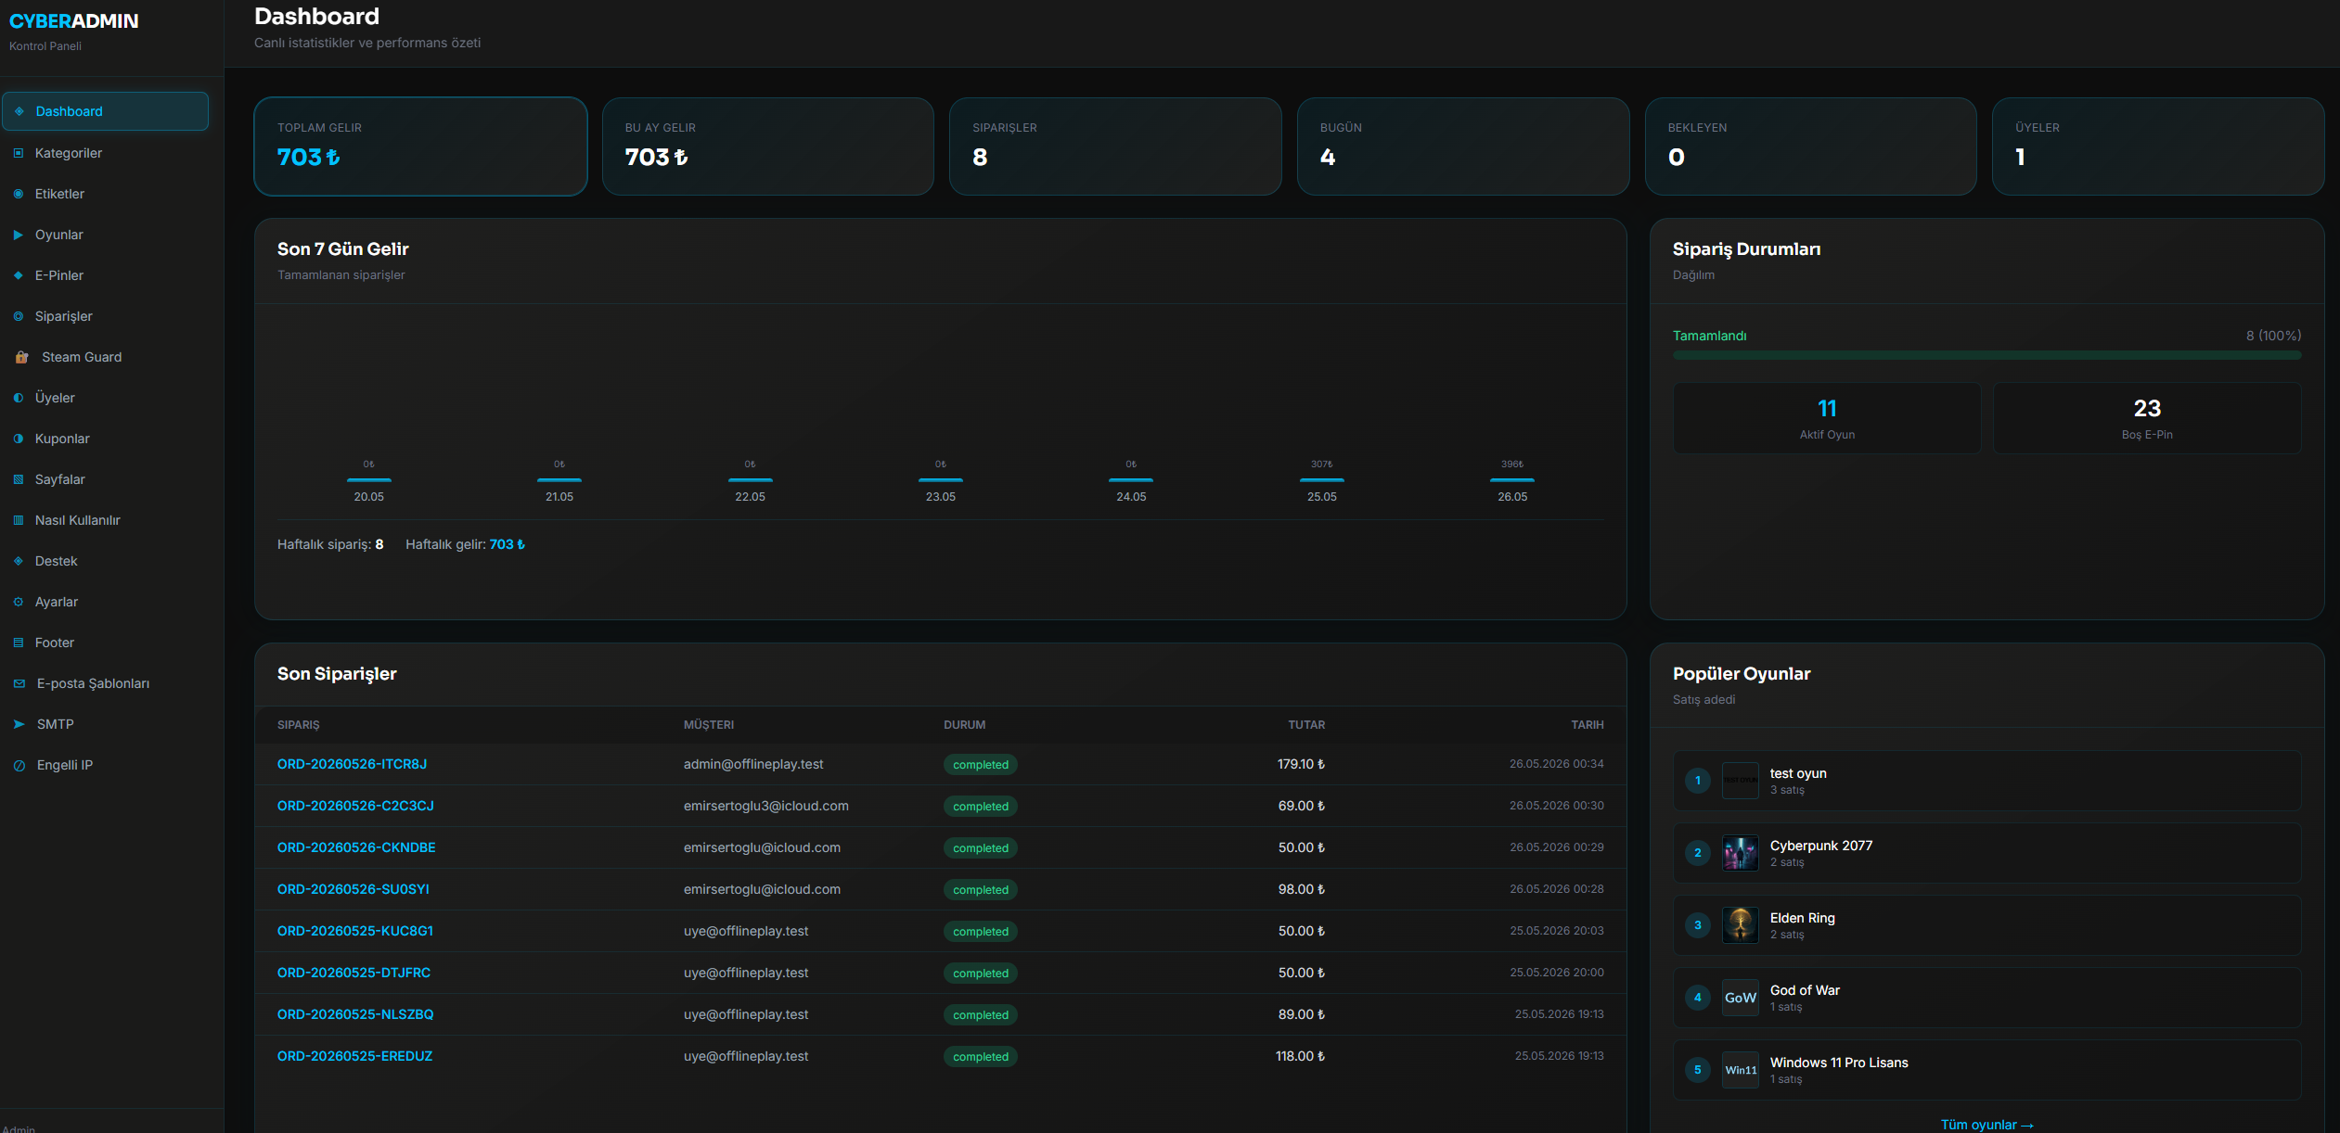The image size is (2340, 1133).
Task: Click the Steam Guard lock icon
Action: [21, 357]
